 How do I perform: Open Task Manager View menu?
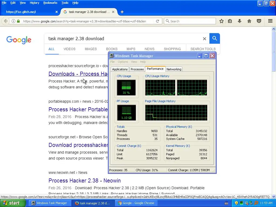(134, 62)
